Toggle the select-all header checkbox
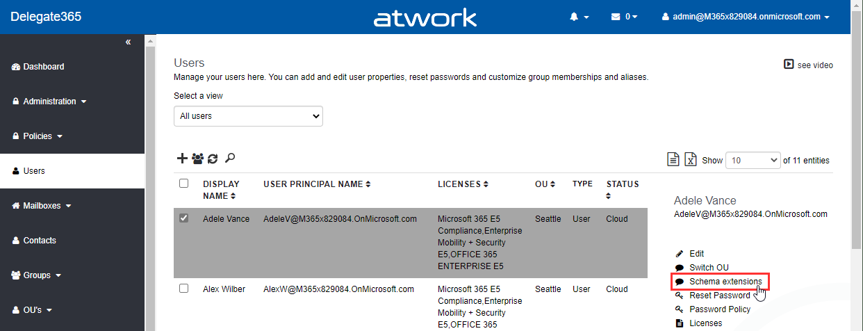The image size is (863, 331). pos(183,184)
